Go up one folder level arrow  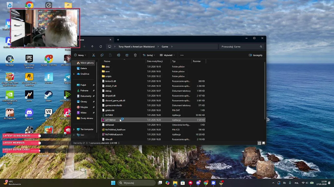pyautogui.click(x=92, y=46)
